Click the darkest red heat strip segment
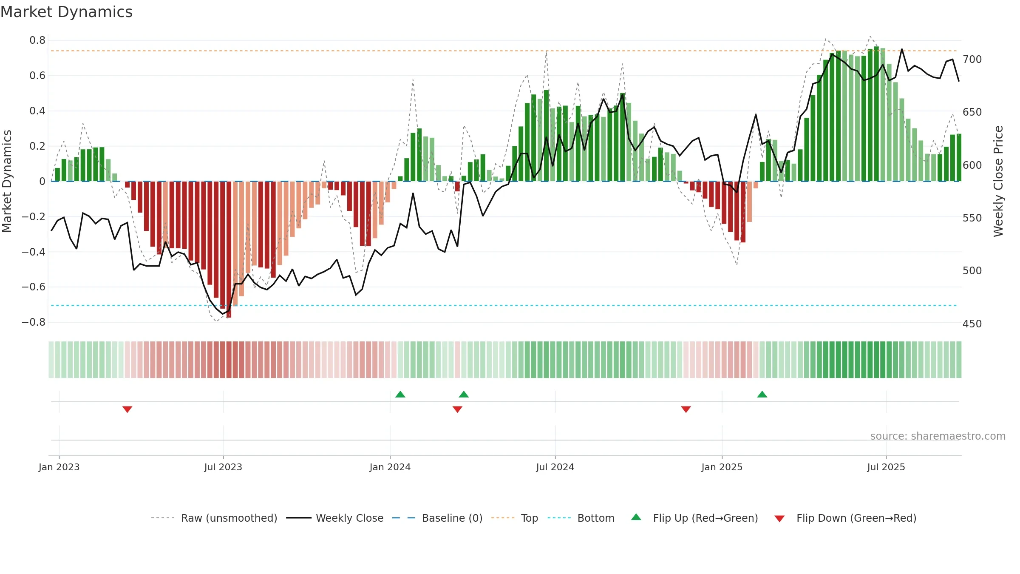1020x574 pixels. point(229,360)
